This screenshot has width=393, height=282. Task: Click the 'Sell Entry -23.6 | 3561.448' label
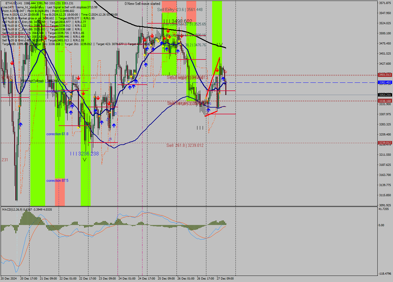(180, 10)
